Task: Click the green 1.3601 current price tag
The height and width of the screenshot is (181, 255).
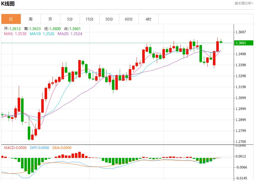Action: click(243, 43)
